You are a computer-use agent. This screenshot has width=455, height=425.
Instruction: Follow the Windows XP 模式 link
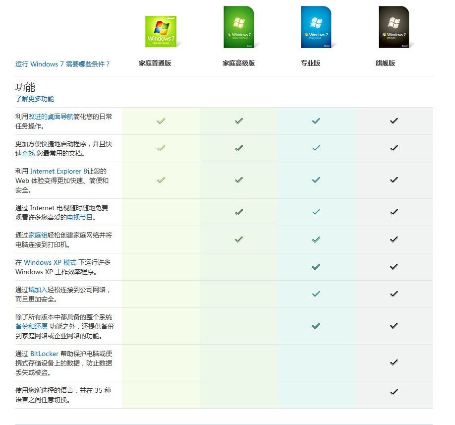[x=50, y=262]
